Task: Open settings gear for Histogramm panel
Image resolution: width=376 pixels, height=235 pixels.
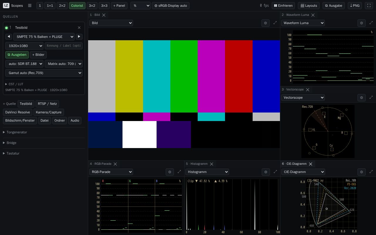Action: (x=266, y=172)
